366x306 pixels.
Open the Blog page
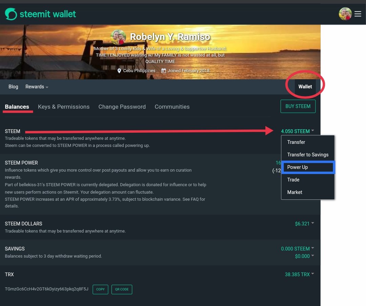(13, 87)
